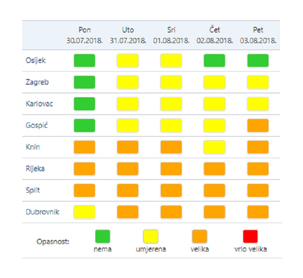Click Dubrovnik's yellow swatch for Pon 30.07.2018
The height and width of the screenshot is (278, 303).
click(84, 212)
